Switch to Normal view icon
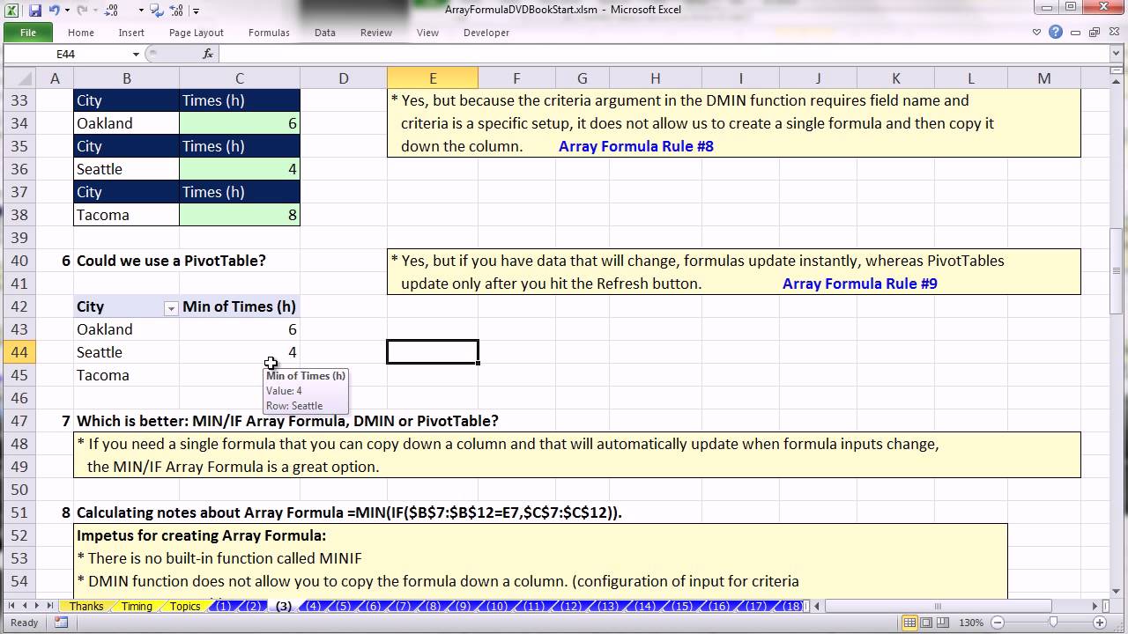This screenshot has width=1128, height=634. point(910,623)
